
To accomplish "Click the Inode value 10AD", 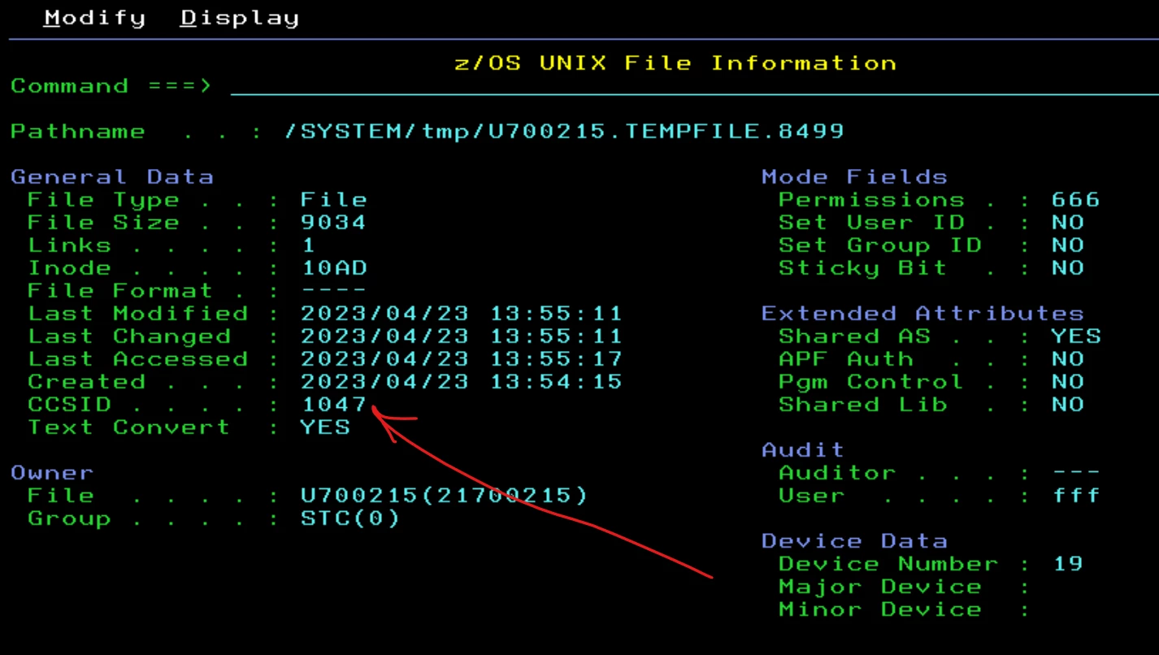I will (333, 268).
